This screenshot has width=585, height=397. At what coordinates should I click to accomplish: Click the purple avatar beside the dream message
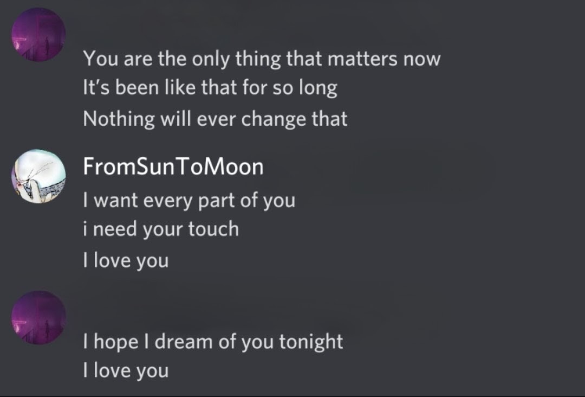tap(39, 318)
